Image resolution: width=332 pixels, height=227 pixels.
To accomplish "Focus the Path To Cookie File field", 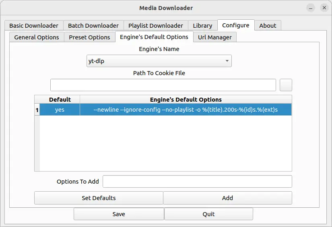I will 163,85.
